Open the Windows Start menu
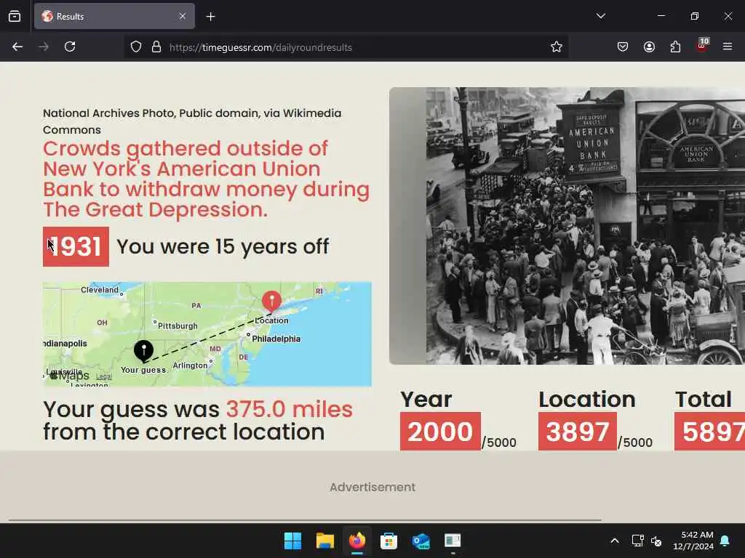Screen dimensions: 745x558 [292, 541]
